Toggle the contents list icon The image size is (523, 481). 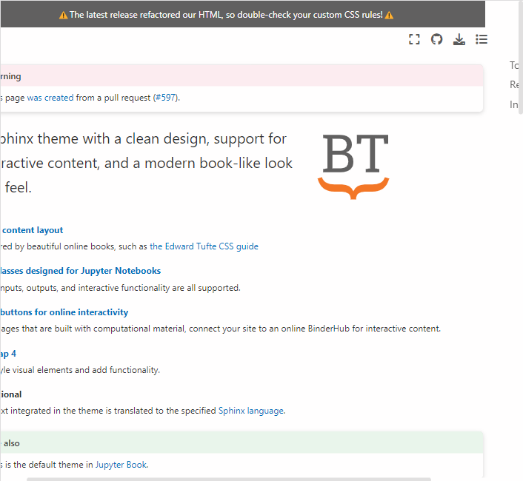pos(482,39)
